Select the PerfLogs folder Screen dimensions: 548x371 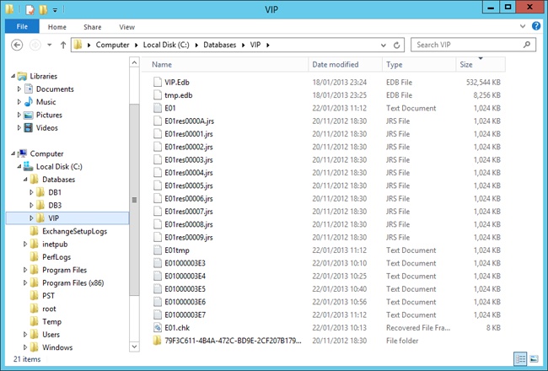coord(56,257)
